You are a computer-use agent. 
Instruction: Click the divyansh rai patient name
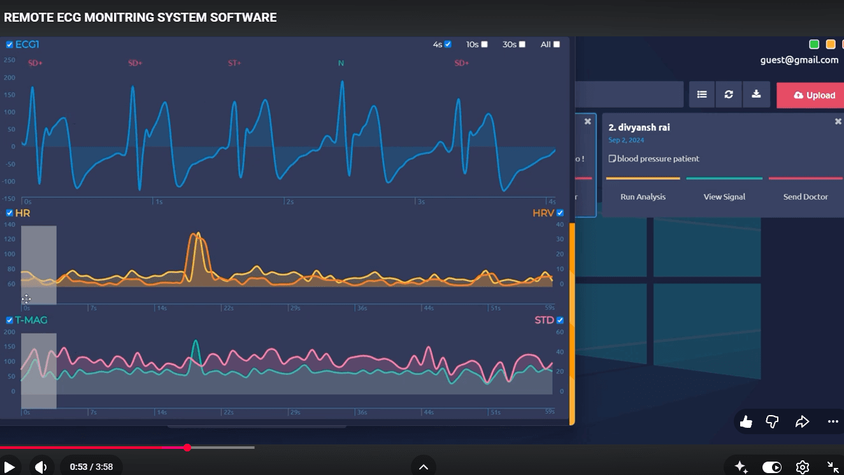coord(639,127)
